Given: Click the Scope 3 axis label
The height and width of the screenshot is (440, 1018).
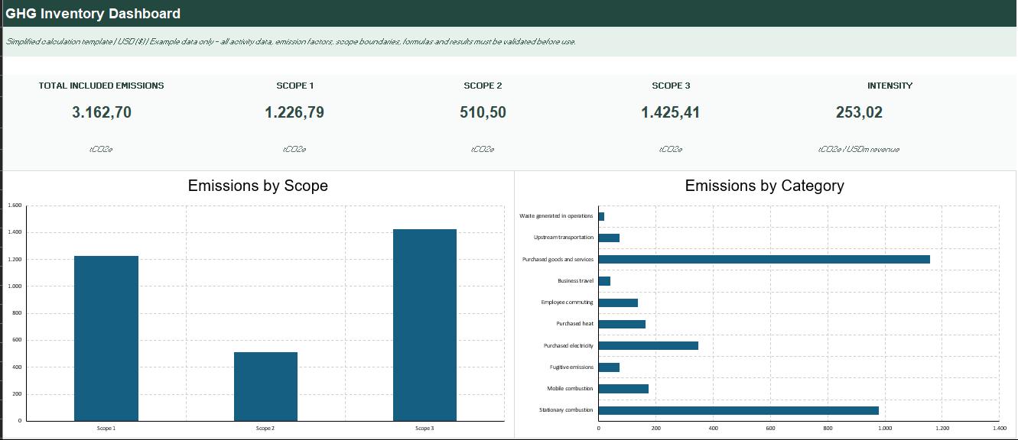Looking at the screenshot, I should 423,429.
